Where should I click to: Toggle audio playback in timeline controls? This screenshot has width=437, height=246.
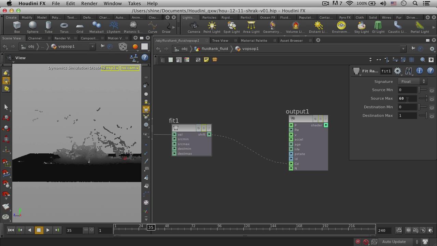423,230
